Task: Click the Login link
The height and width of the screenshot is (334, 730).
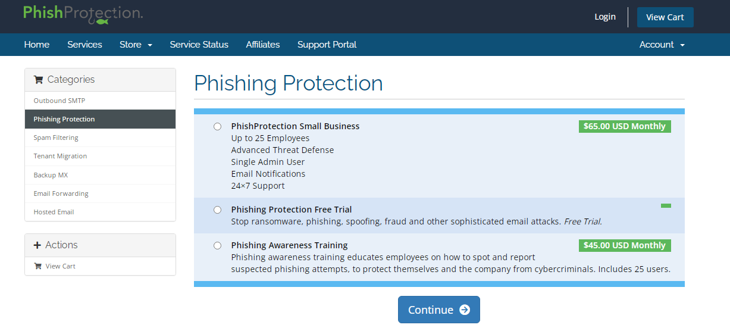Action: [604, 17]
